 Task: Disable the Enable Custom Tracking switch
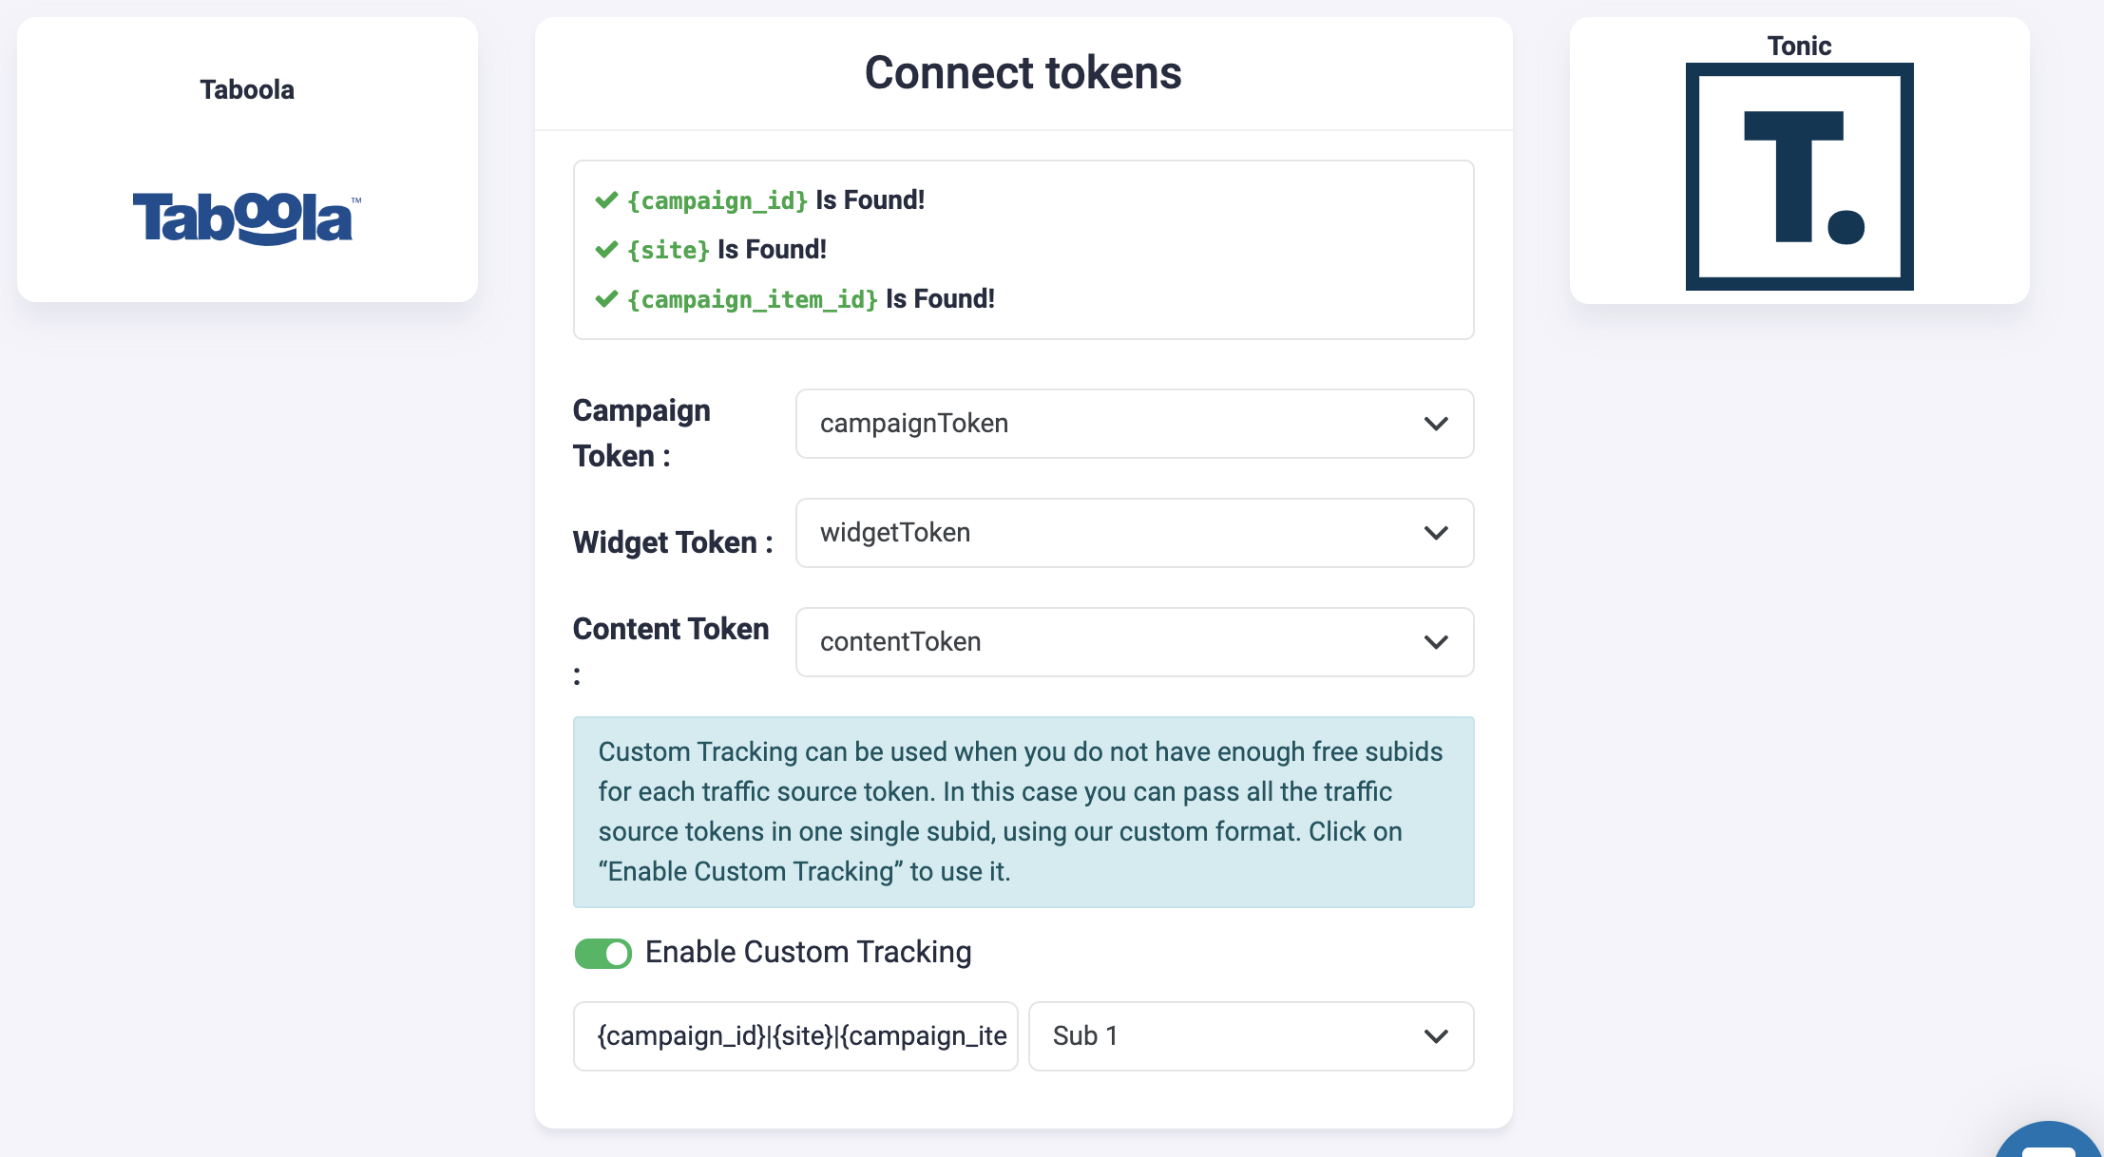point(603,953)
